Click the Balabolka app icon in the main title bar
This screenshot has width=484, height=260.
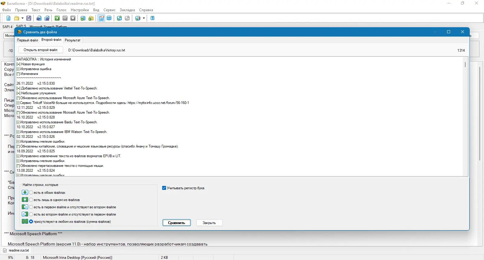click(3, 3)
